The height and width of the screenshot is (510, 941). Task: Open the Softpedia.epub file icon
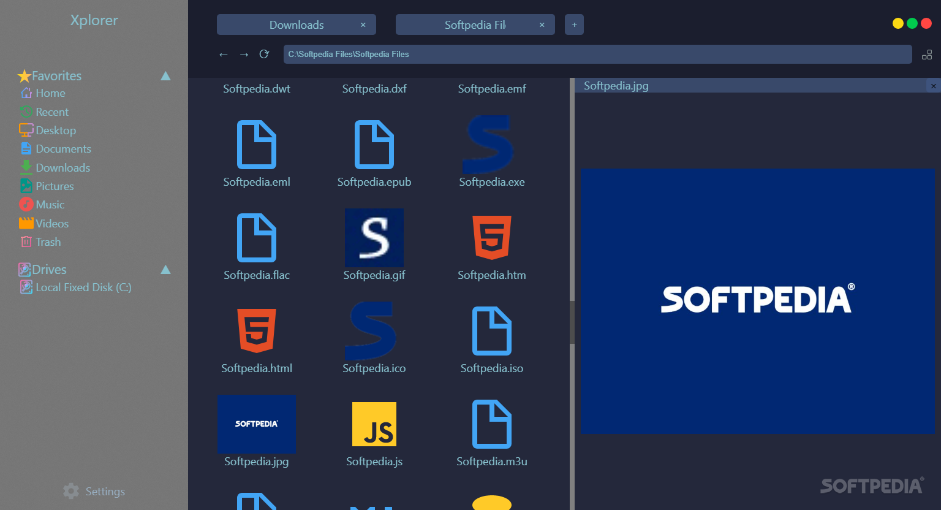click(374, 145)
